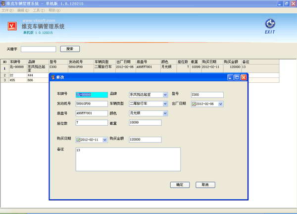Click the 发动机号 column header
Screen dimensions: 297x214
tap(81, 62)
